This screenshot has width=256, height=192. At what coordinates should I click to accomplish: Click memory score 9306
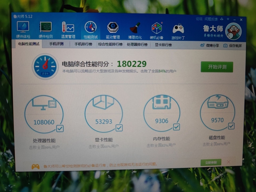[x=162, y=121]
